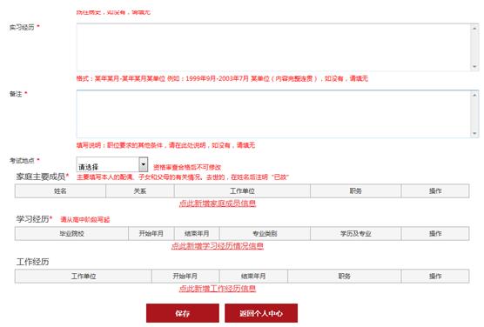Image resolution: width=484 pixels, height=327 pixels.
Task: Click the 操作 header in work history table
Action: coord(435,276)
